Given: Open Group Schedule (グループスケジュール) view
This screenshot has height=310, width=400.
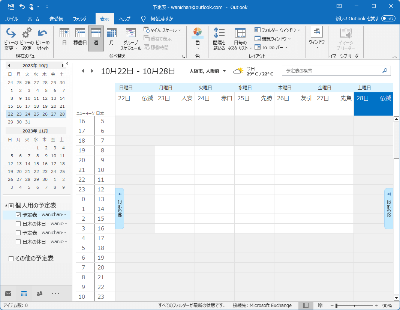Looking at the screenshot, I should point(130,38).
